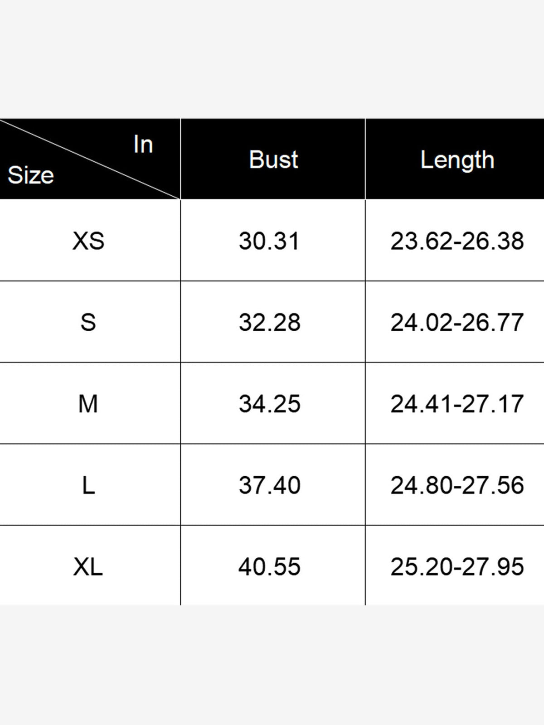The height and width of the screenshot is (725, 544).
Task: Select the S size row label
Action: click(x=88, y=322)
